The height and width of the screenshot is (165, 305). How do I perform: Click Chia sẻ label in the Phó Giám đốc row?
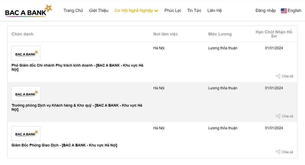coord(287,76)
